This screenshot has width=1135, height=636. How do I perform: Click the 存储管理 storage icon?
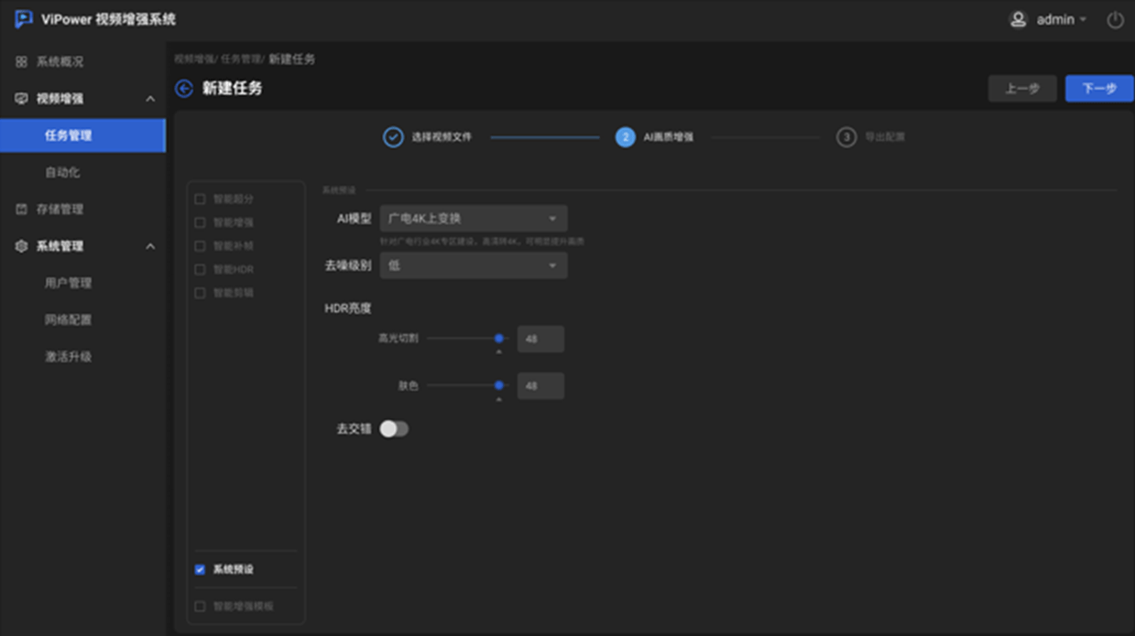click(21, 210)
